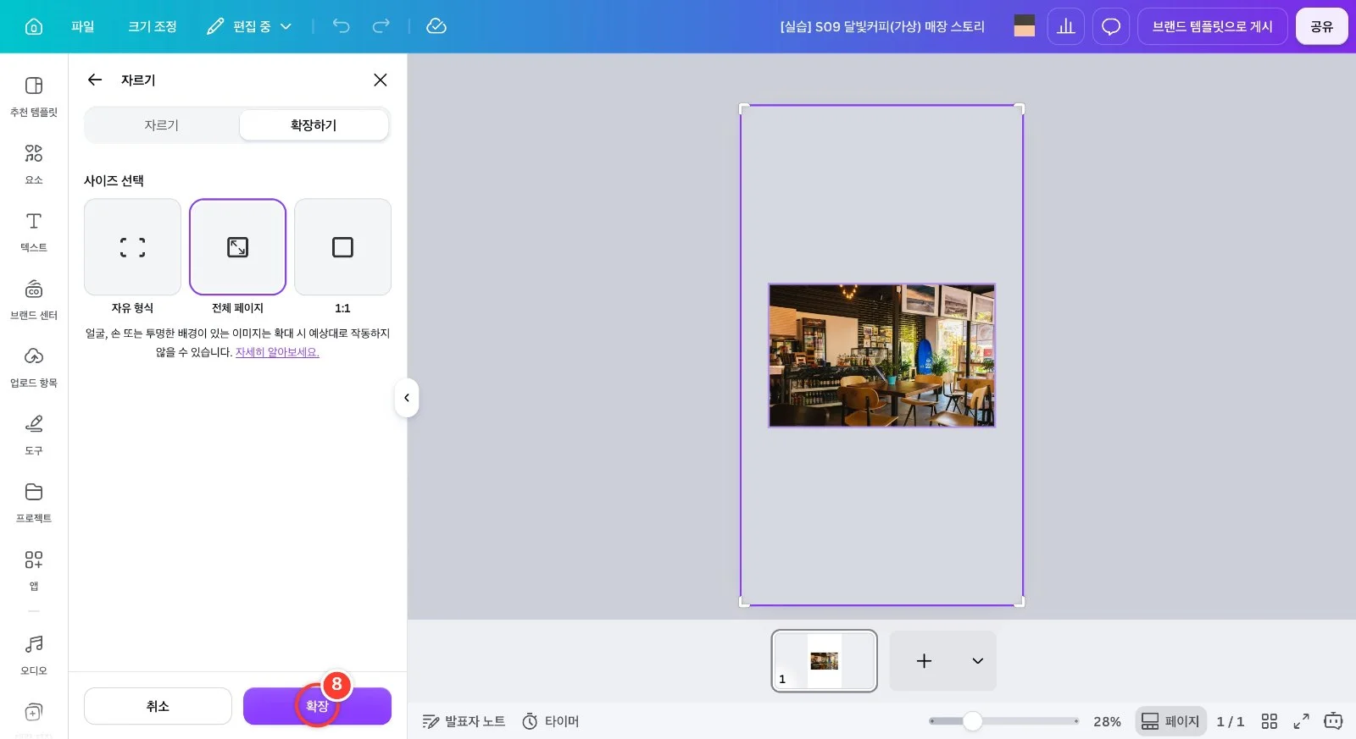The width and height of the screenshot is (1356, 739).
Task: Open the 앱 apps panel
Action: [x=34, y=571]
